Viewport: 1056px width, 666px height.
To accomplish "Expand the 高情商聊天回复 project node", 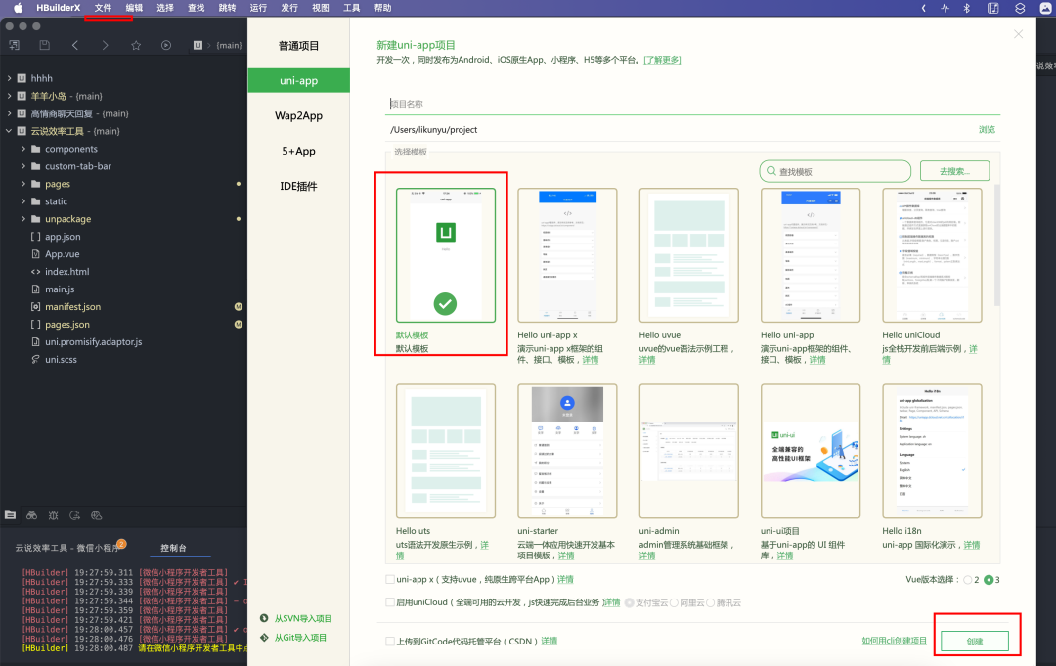I will pyautogui.click(x=9, y=113).
